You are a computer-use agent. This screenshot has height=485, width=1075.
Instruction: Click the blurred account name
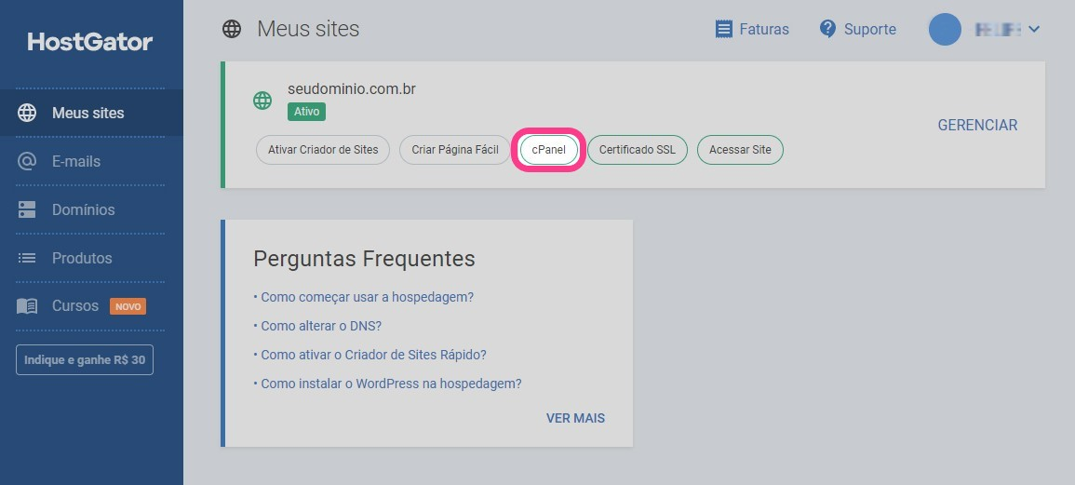point(998,29)
